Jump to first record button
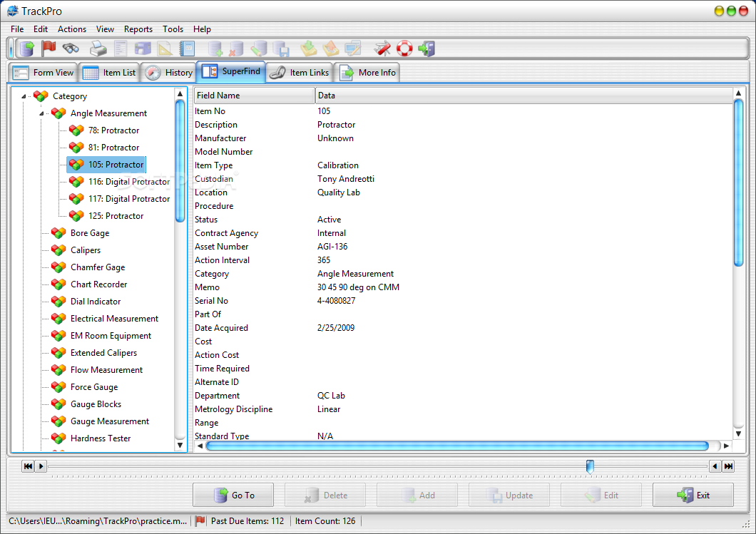Viewport: 756px width, 534px height. click(x=28, y=466)
